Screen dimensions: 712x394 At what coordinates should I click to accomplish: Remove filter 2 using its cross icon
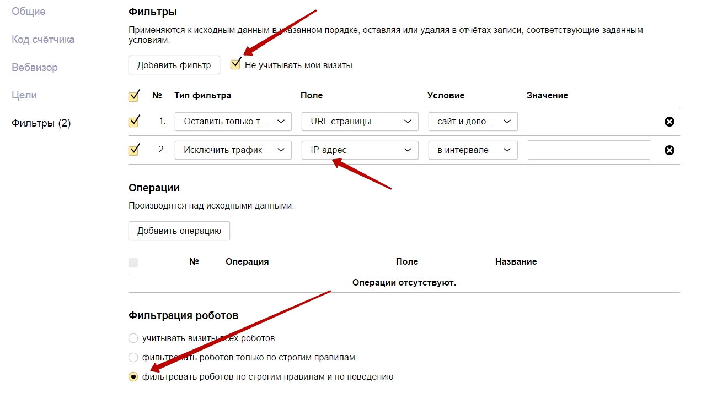(x=670, y=150)
